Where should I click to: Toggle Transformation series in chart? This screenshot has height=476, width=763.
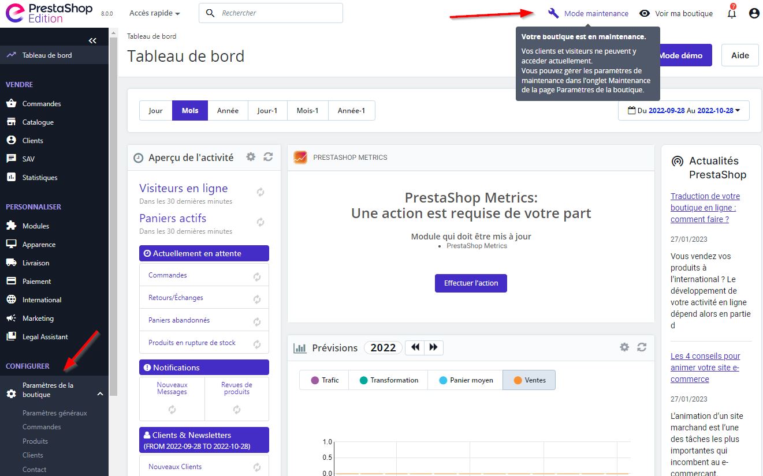pos(388,380)
